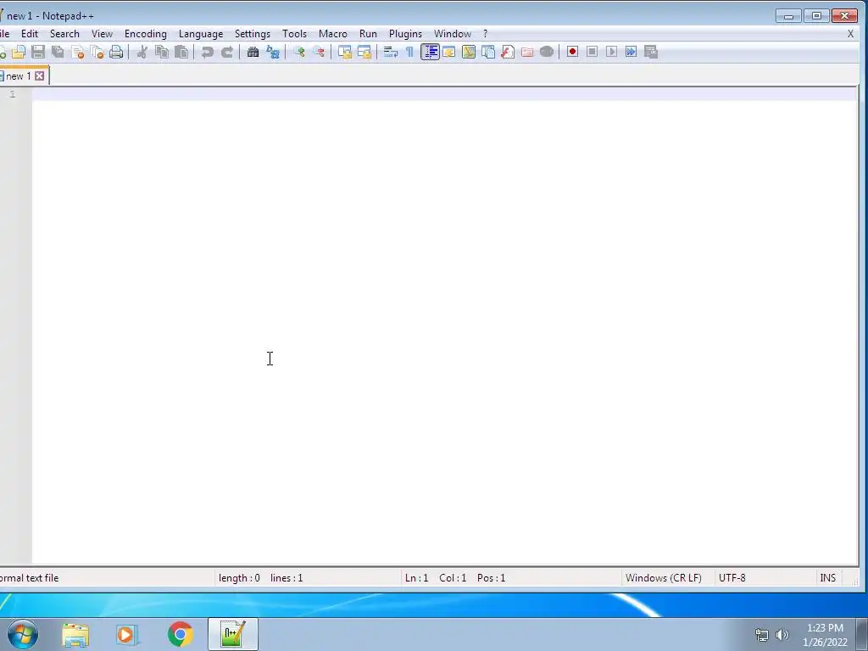
Task: Open Replace dialog from the toolbar icon
Action: point(273,52)
